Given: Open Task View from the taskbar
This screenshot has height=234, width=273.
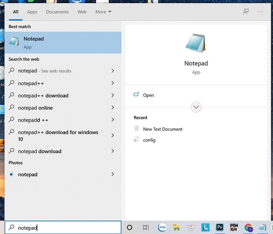Looking at the screenshot, I should pos(146,228).
